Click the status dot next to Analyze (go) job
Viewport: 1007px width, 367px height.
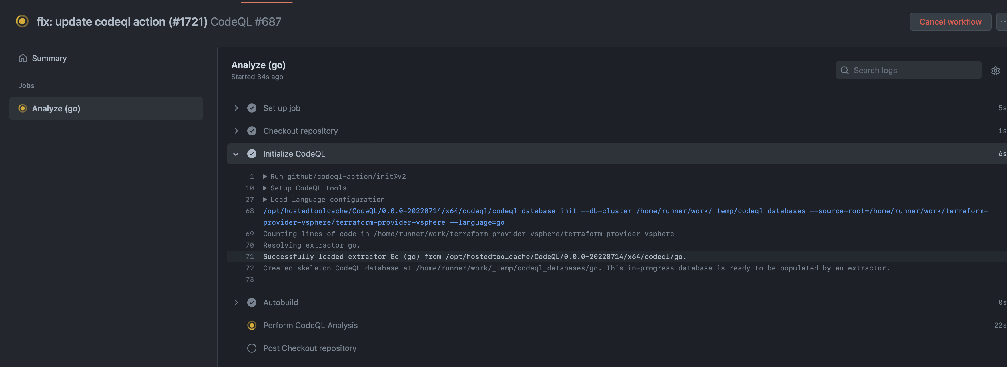[x=23, y=108]
